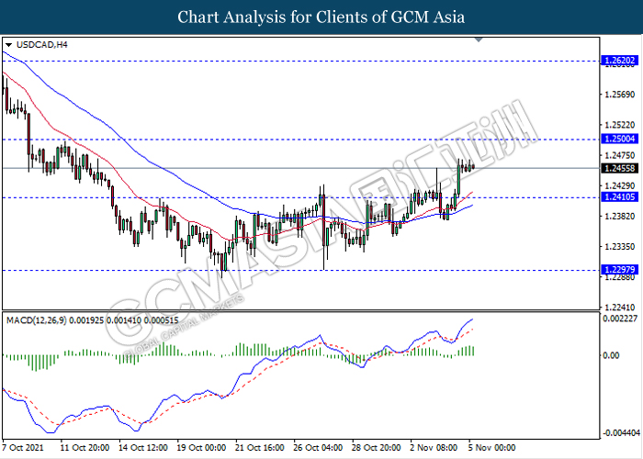Click the 1.24750 axis price value
Viewport: 643px width, 459px height.
point(620,155)
